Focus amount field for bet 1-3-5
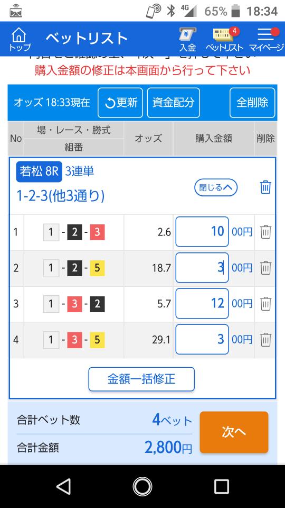 (x=202, y=340)
